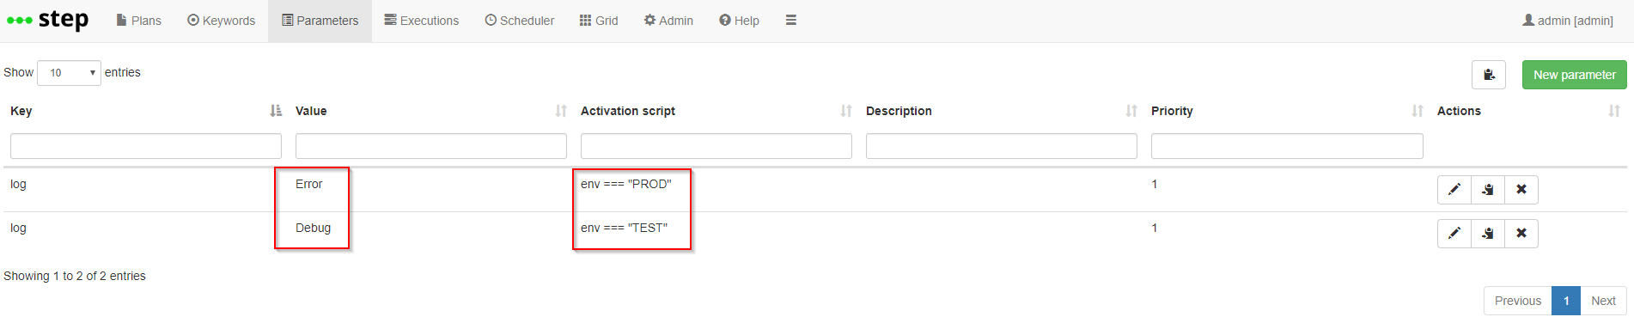The height and width of the screenshot is (317, 1634).
Task: Delete the TEST log parameter
Action: [x=1521, y=234]
